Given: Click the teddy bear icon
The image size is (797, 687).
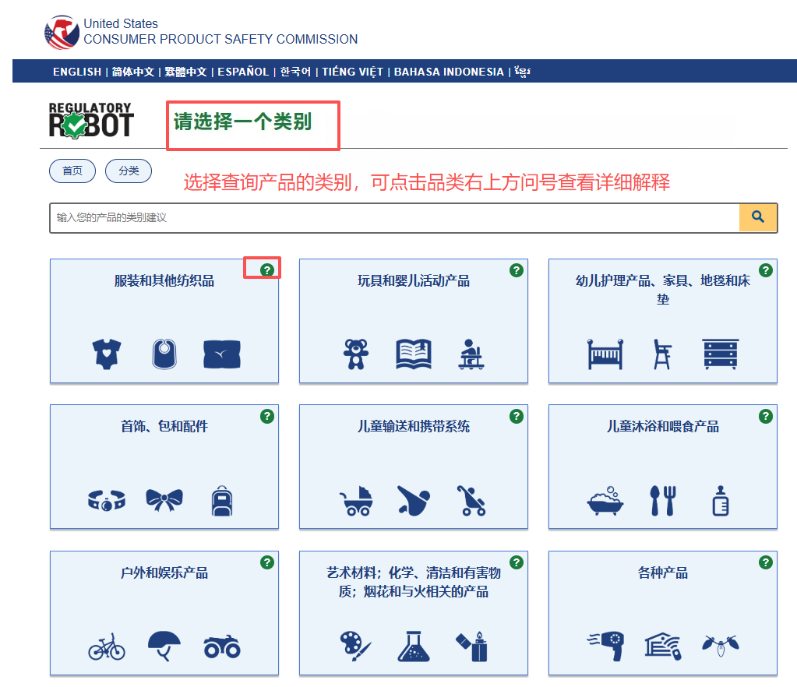Looking at the screenshot, I should [x=356, y=354].
